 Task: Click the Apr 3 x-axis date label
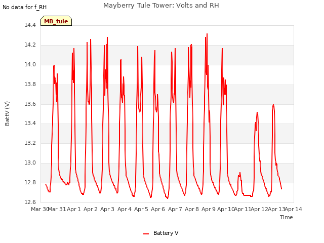[x=107, y=209]
